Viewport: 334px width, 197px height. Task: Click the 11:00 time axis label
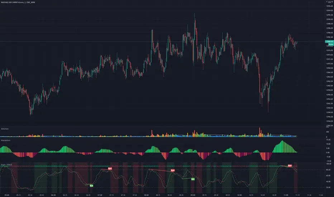coord(286,195)
